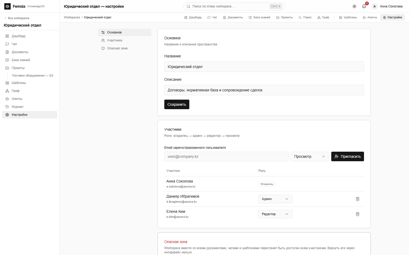This screenshot has width=409, height=255.
Task: Click the Документы icon in left sidebar
Action: (7, 52)
